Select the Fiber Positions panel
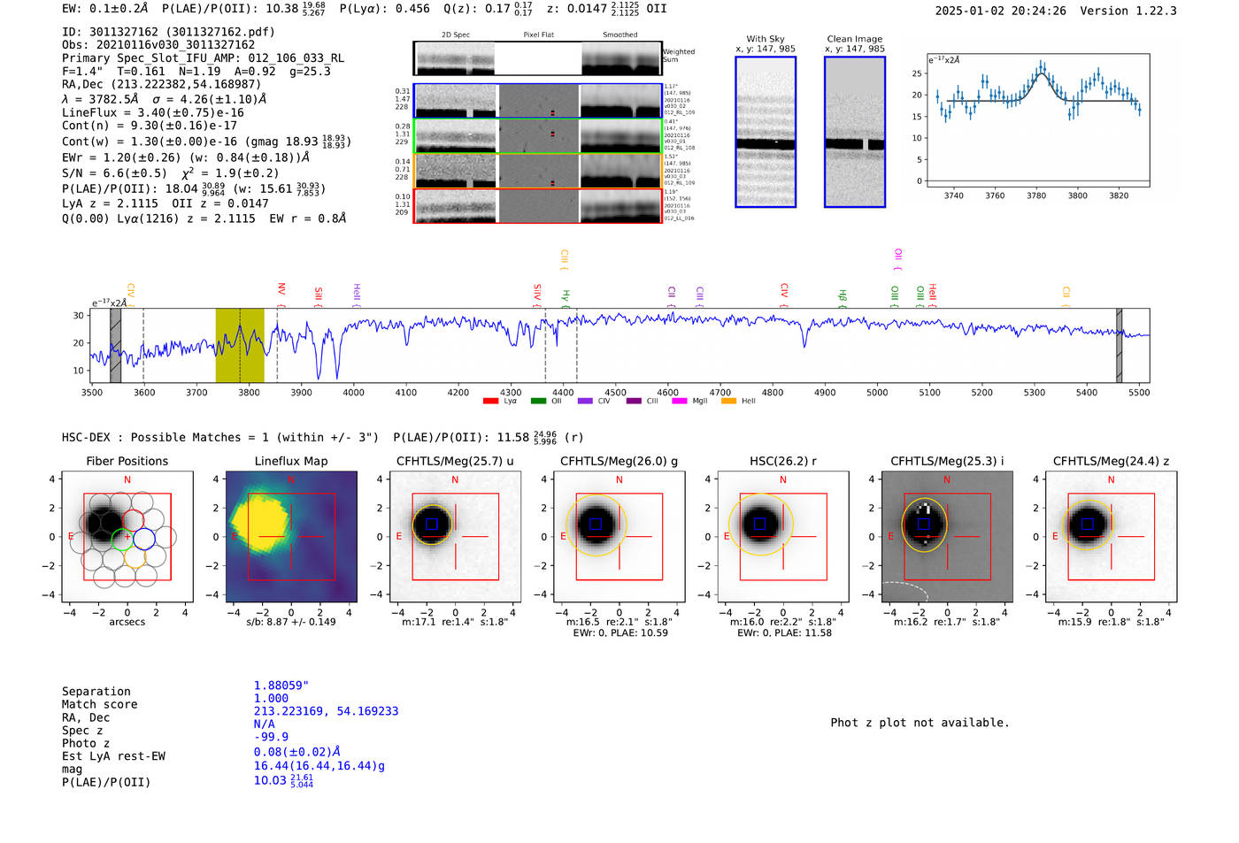 (x=127, y=536)
